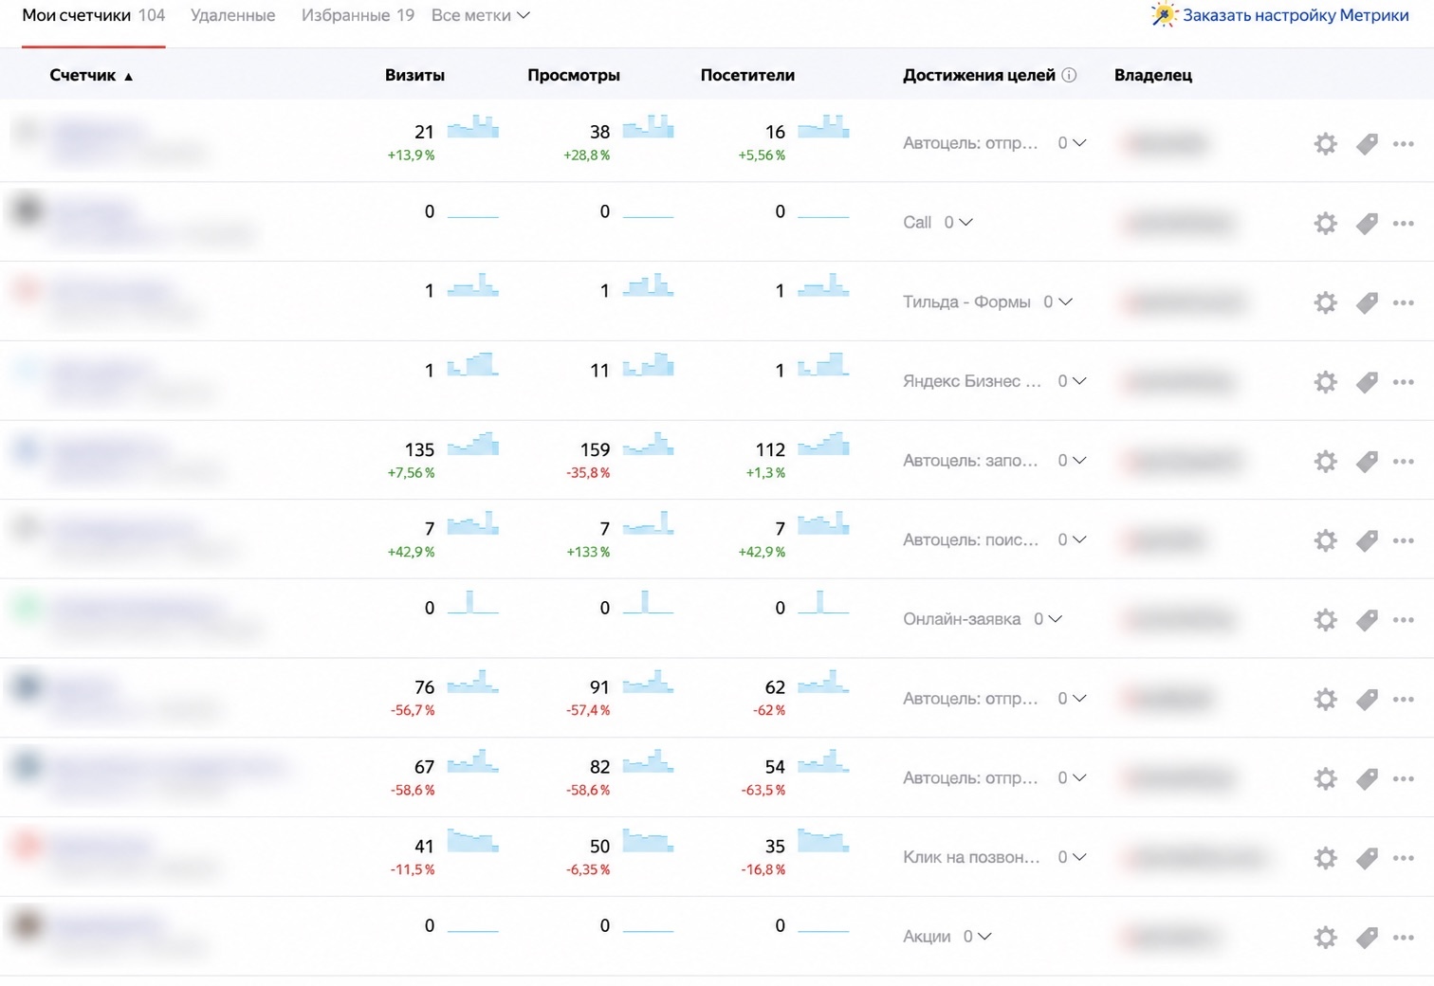
Task: Click the label tag icon in the Акции row
Action: [1367, 938]
